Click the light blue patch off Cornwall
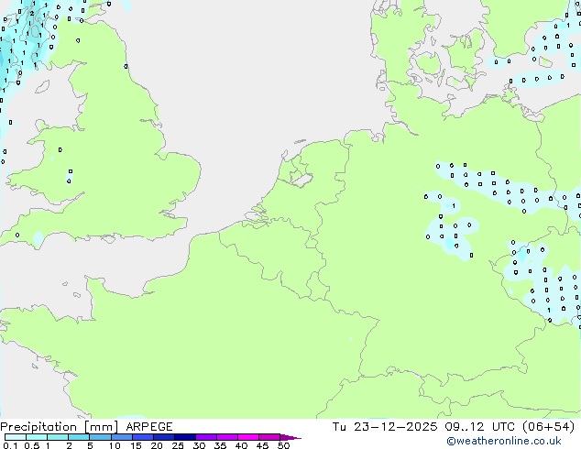 point(37,239)
